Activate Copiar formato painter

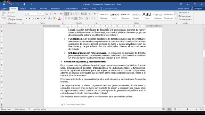point(15,19)
